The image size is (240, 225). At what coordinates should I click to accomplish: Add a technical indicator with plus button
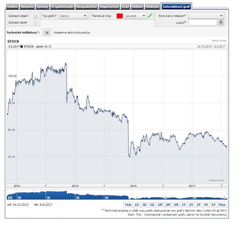(47, 33)
